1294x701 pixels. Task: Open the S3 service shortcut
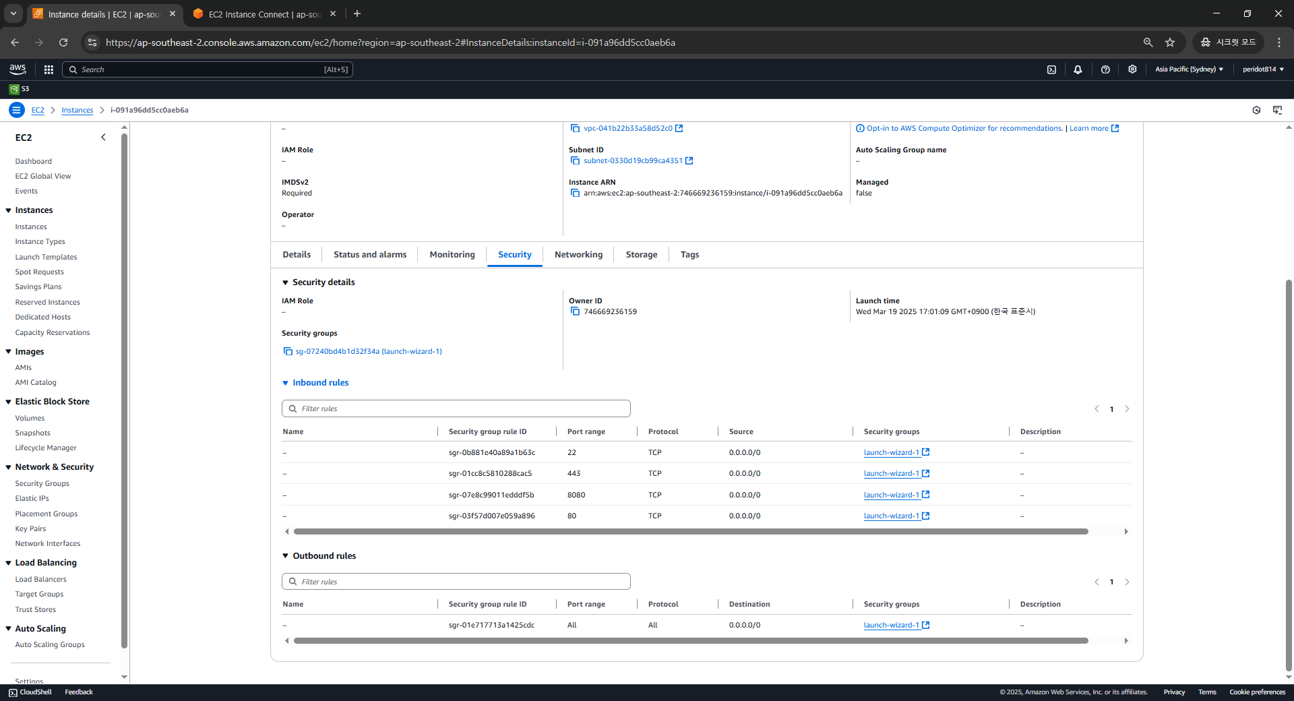tap(20, 89)
